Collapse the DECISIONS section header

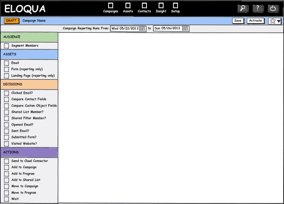[x=29, y=84]
